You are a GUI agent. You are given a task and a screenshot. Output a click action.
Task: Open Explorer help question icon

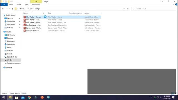point(176,4)
